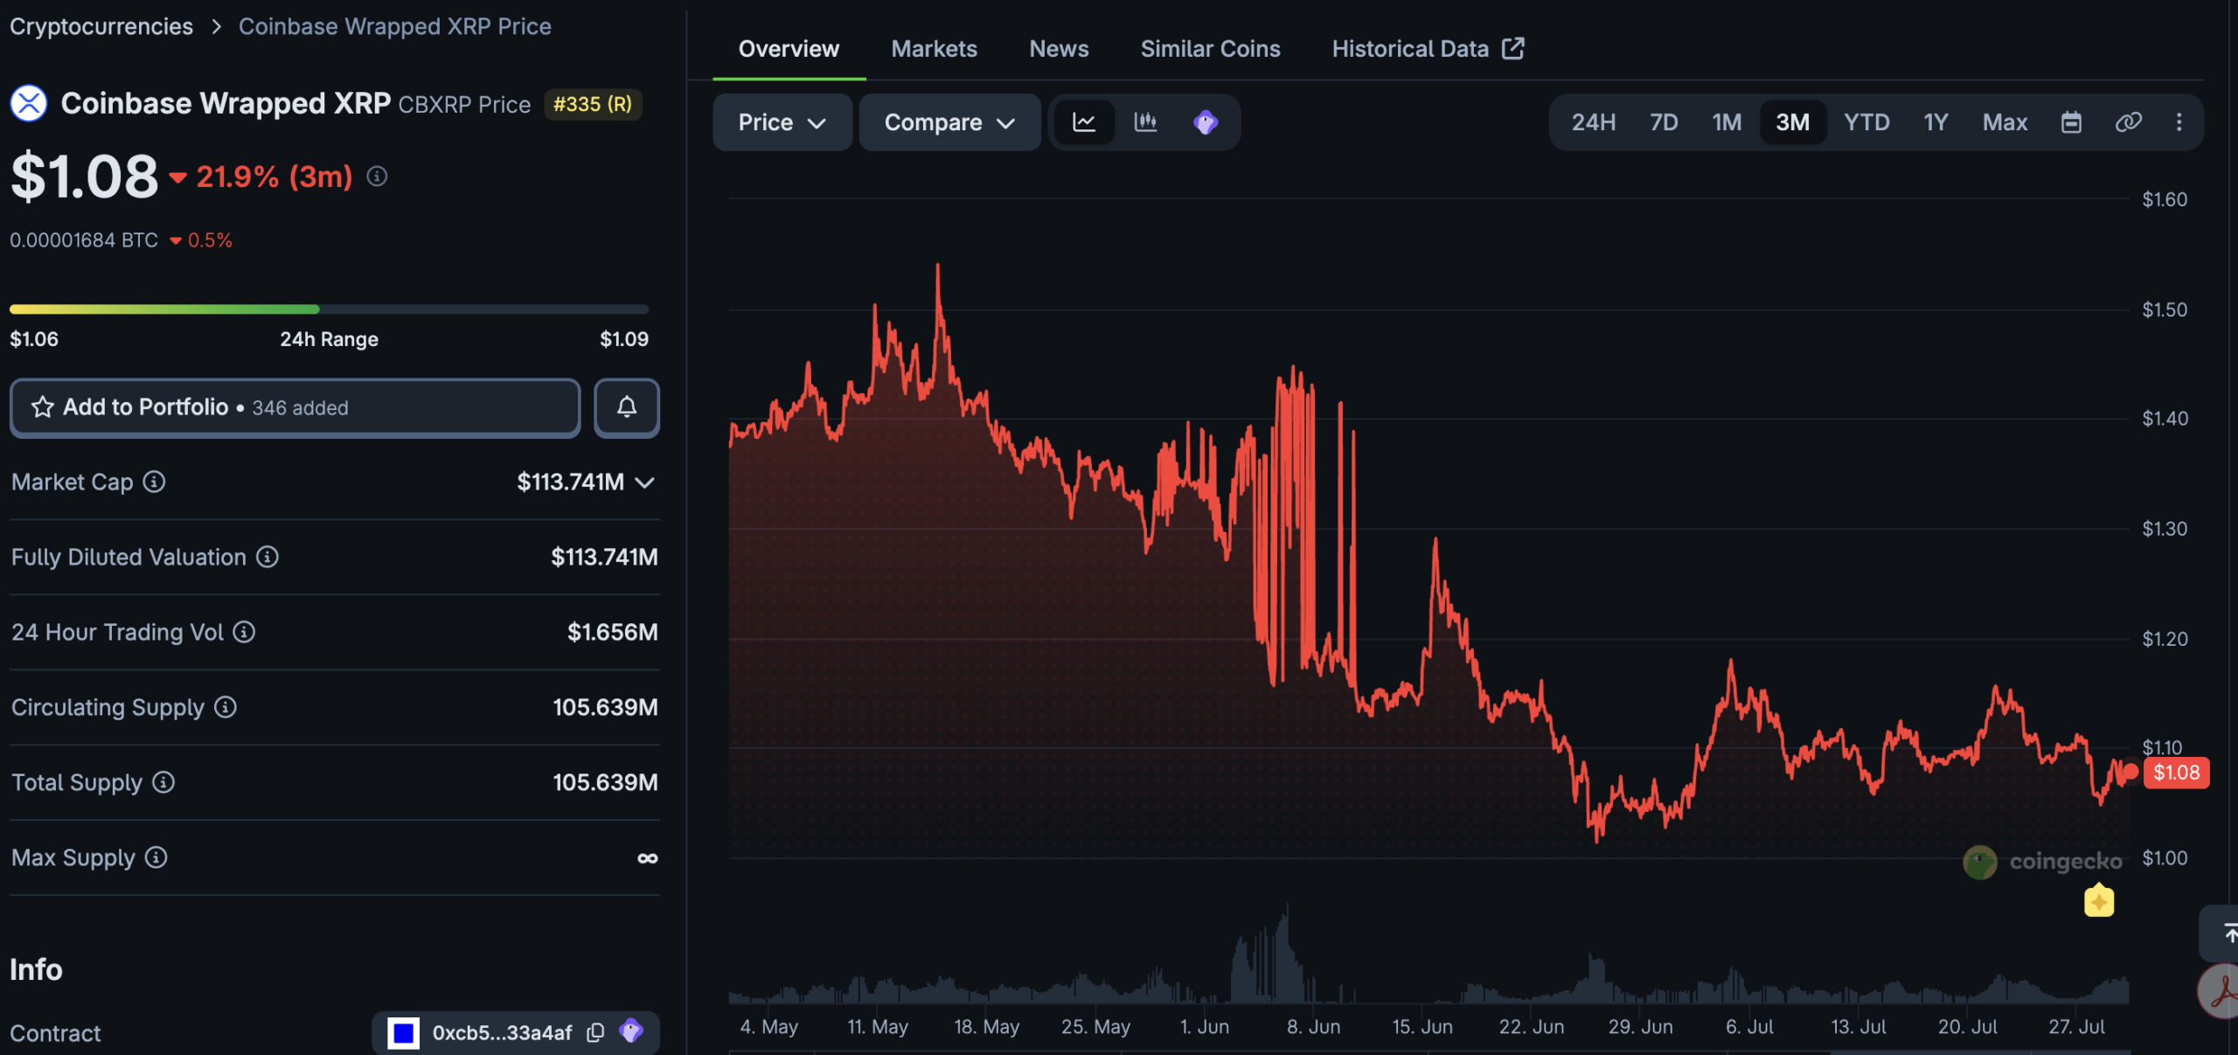Viewport: 2238px width, 1055px height.
Task: Switch to candlestick chart view icon
Action: tap(1145, 122)
